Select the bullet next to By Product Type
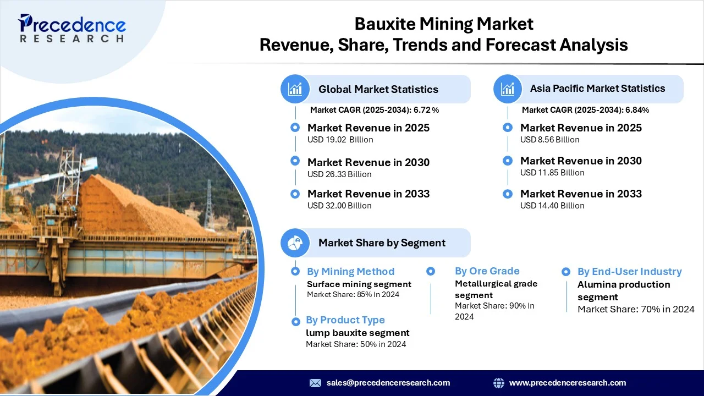 295,320
